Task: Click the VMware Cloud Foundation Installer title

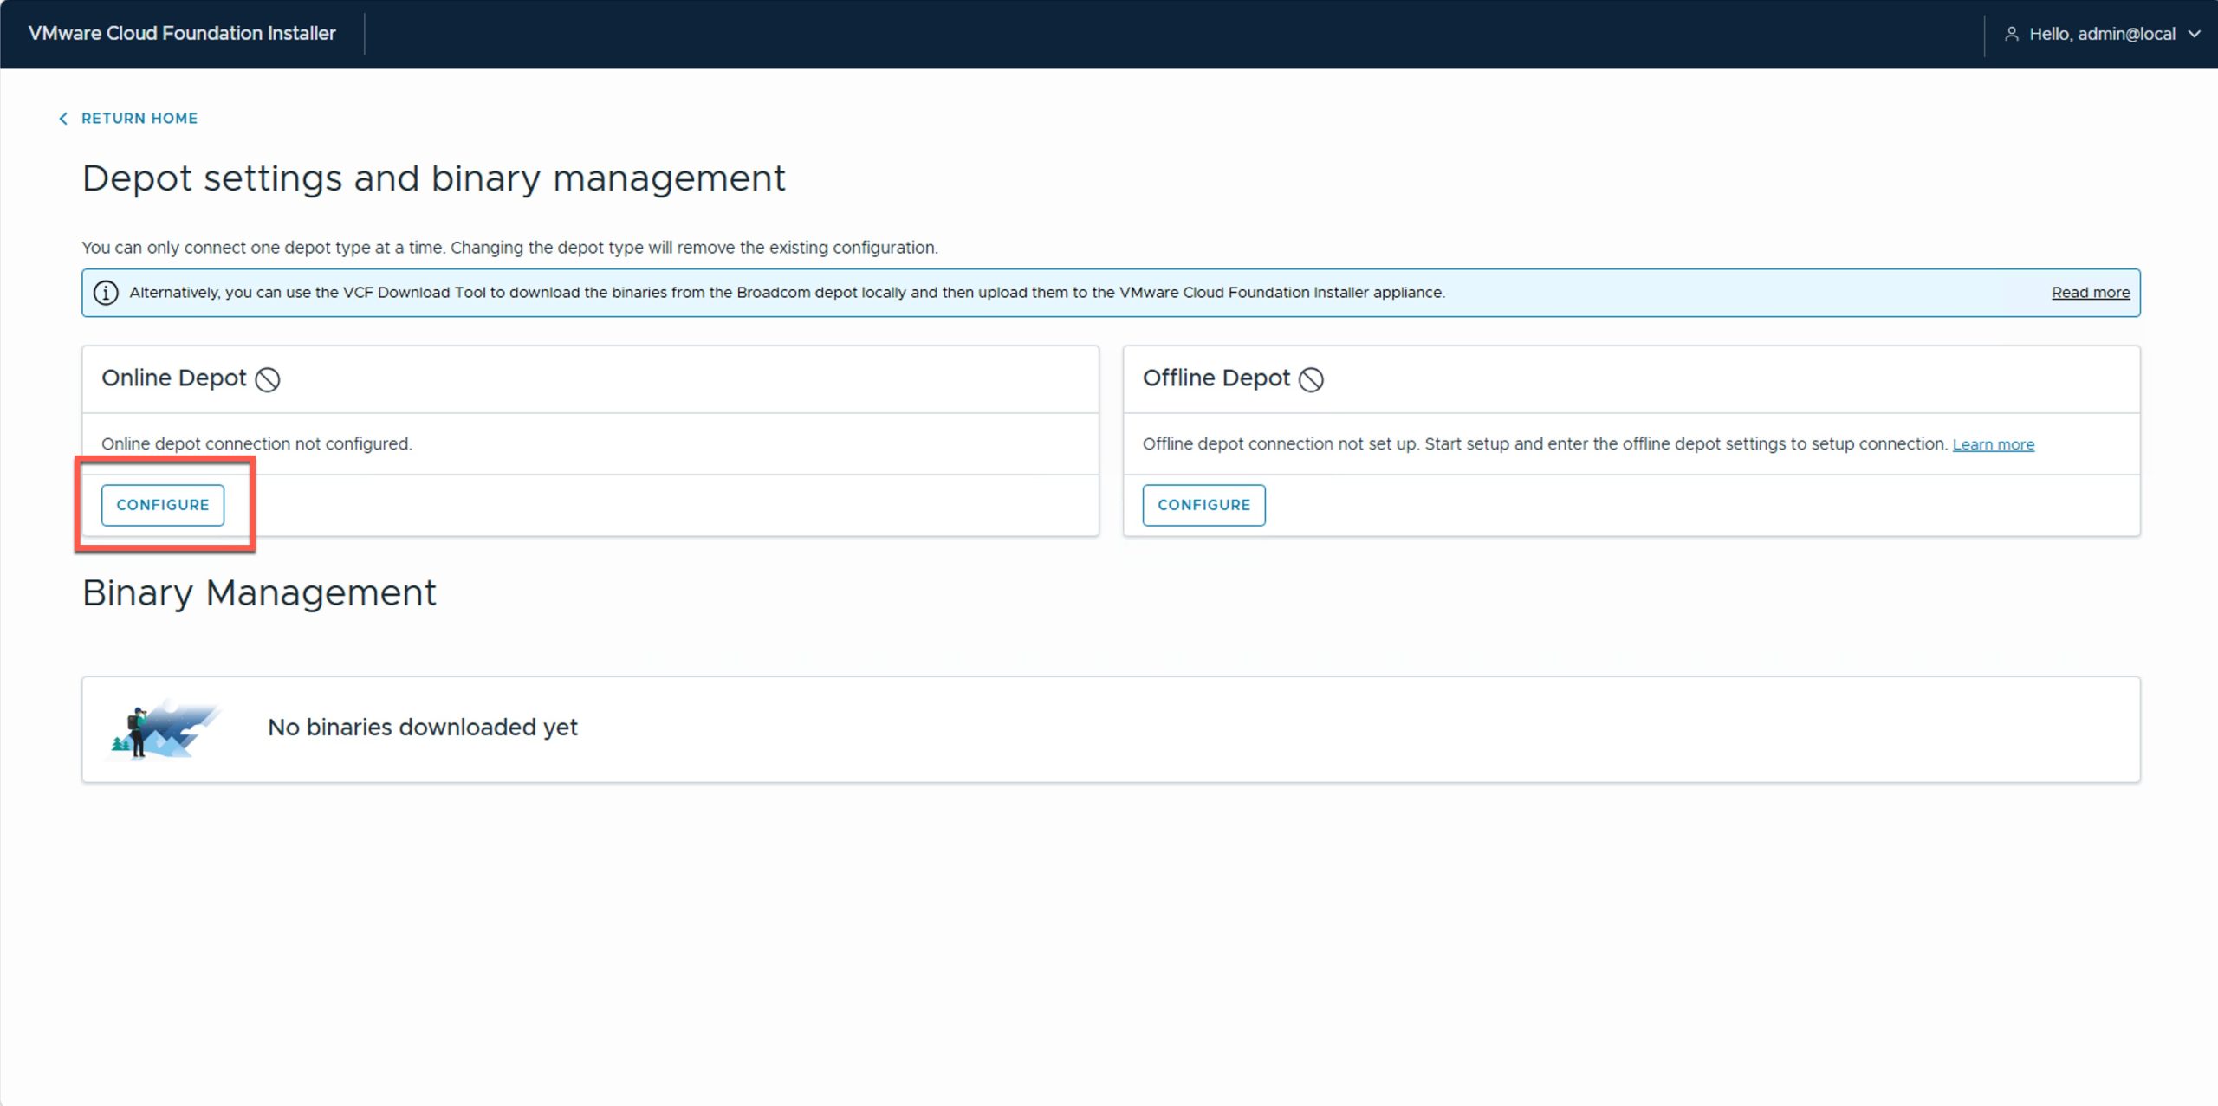Action: click(182, 33)
